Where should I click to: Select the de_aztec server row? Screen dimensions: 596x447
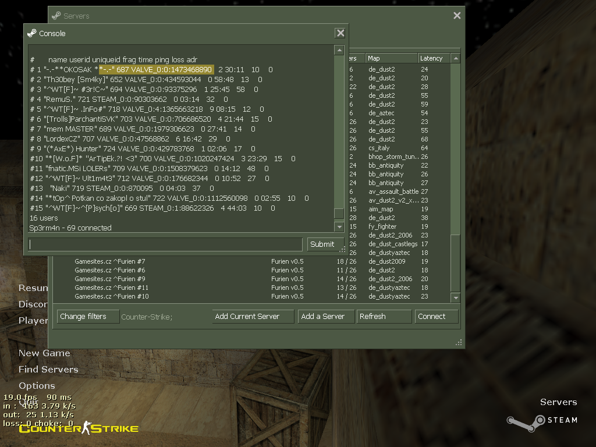399,113
